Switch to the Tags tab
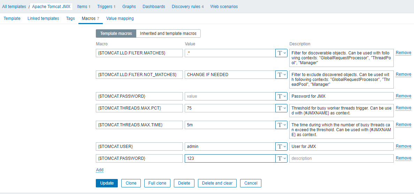 click(x=70, y=18)
